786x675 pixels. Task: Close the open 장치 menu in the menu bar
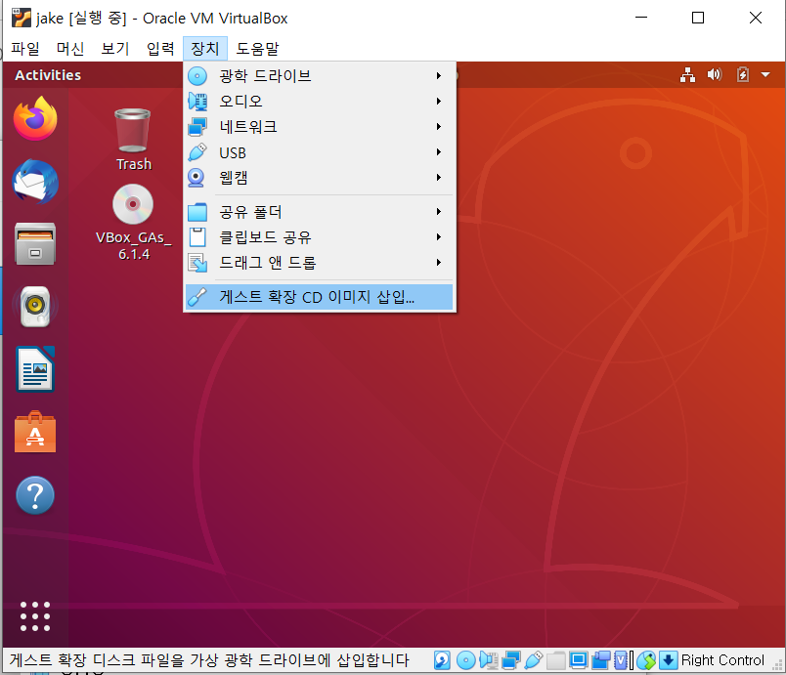(x=205, y=49)
